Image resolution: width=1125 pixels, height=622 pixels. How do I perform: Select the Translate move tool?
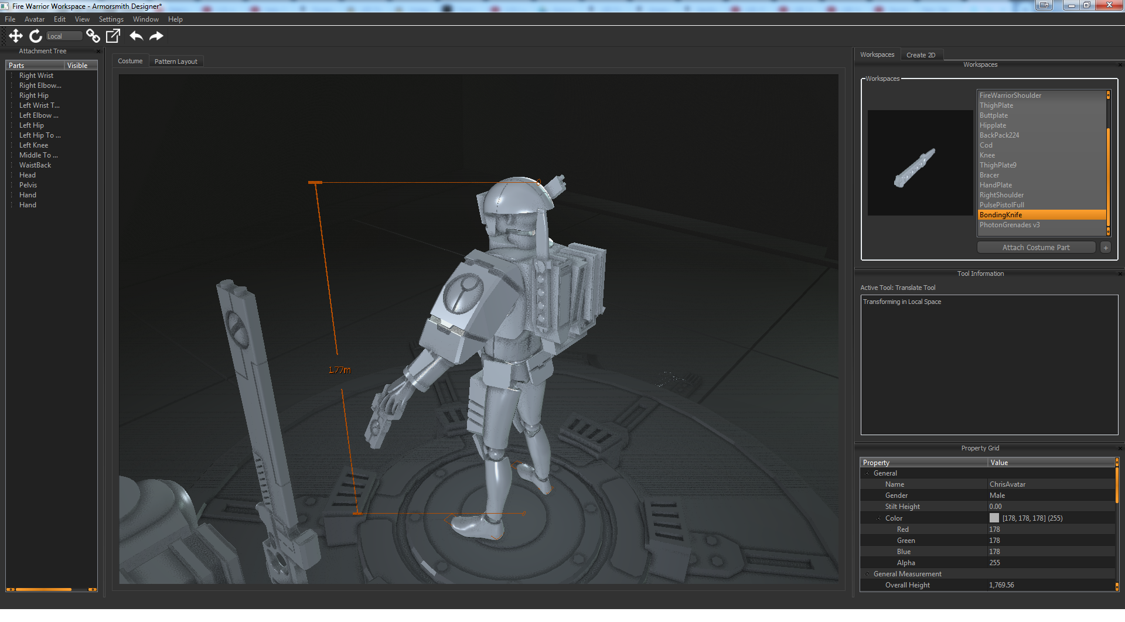tap(16, 36)
